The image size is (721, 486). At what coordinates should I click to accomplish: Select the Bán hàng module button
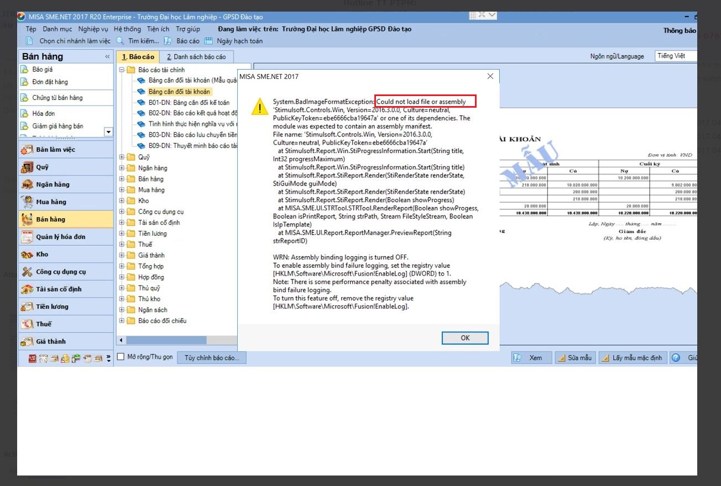tap(66, 219)
